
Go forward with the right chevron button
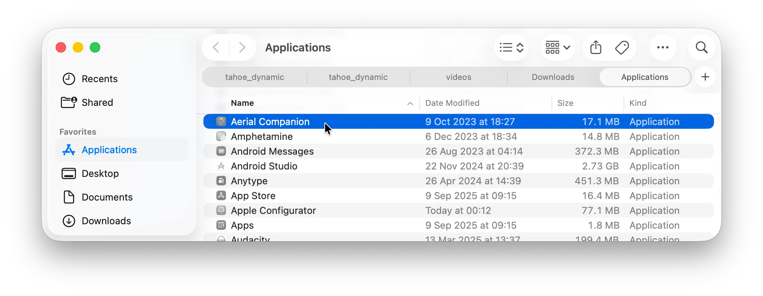coord(242,47)
